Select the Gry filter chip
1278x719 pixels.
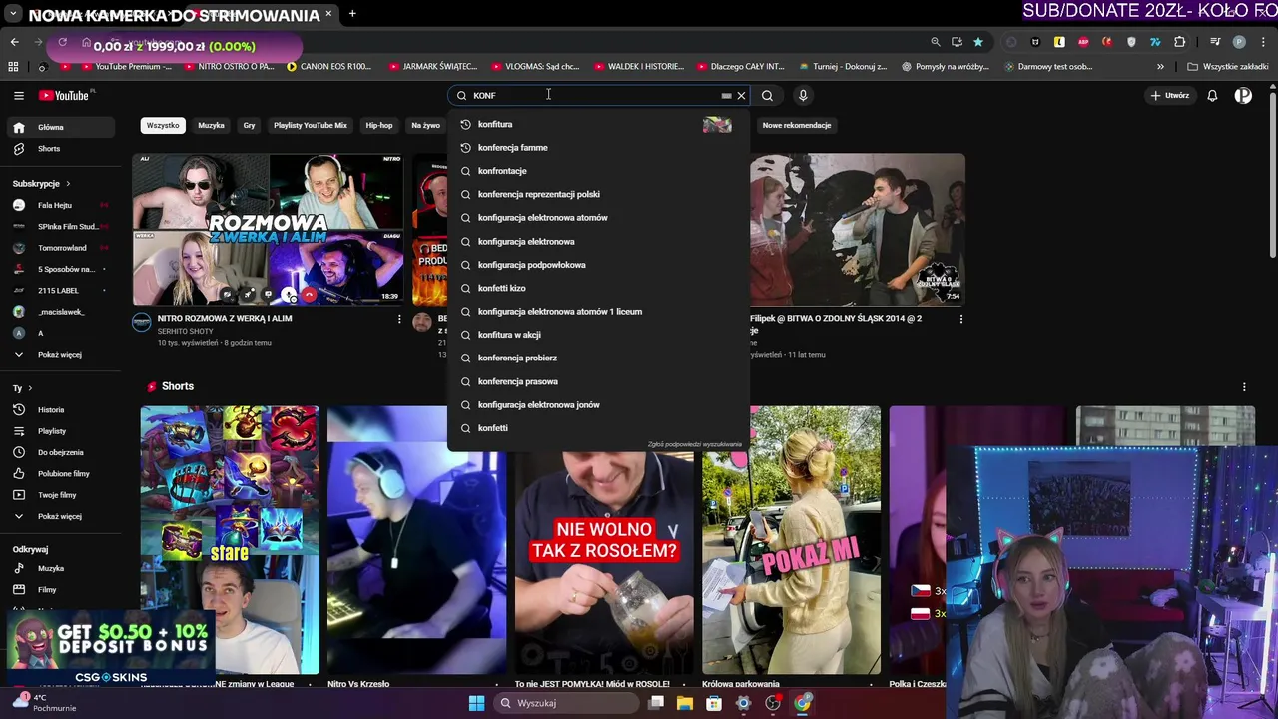pos(249,126)
